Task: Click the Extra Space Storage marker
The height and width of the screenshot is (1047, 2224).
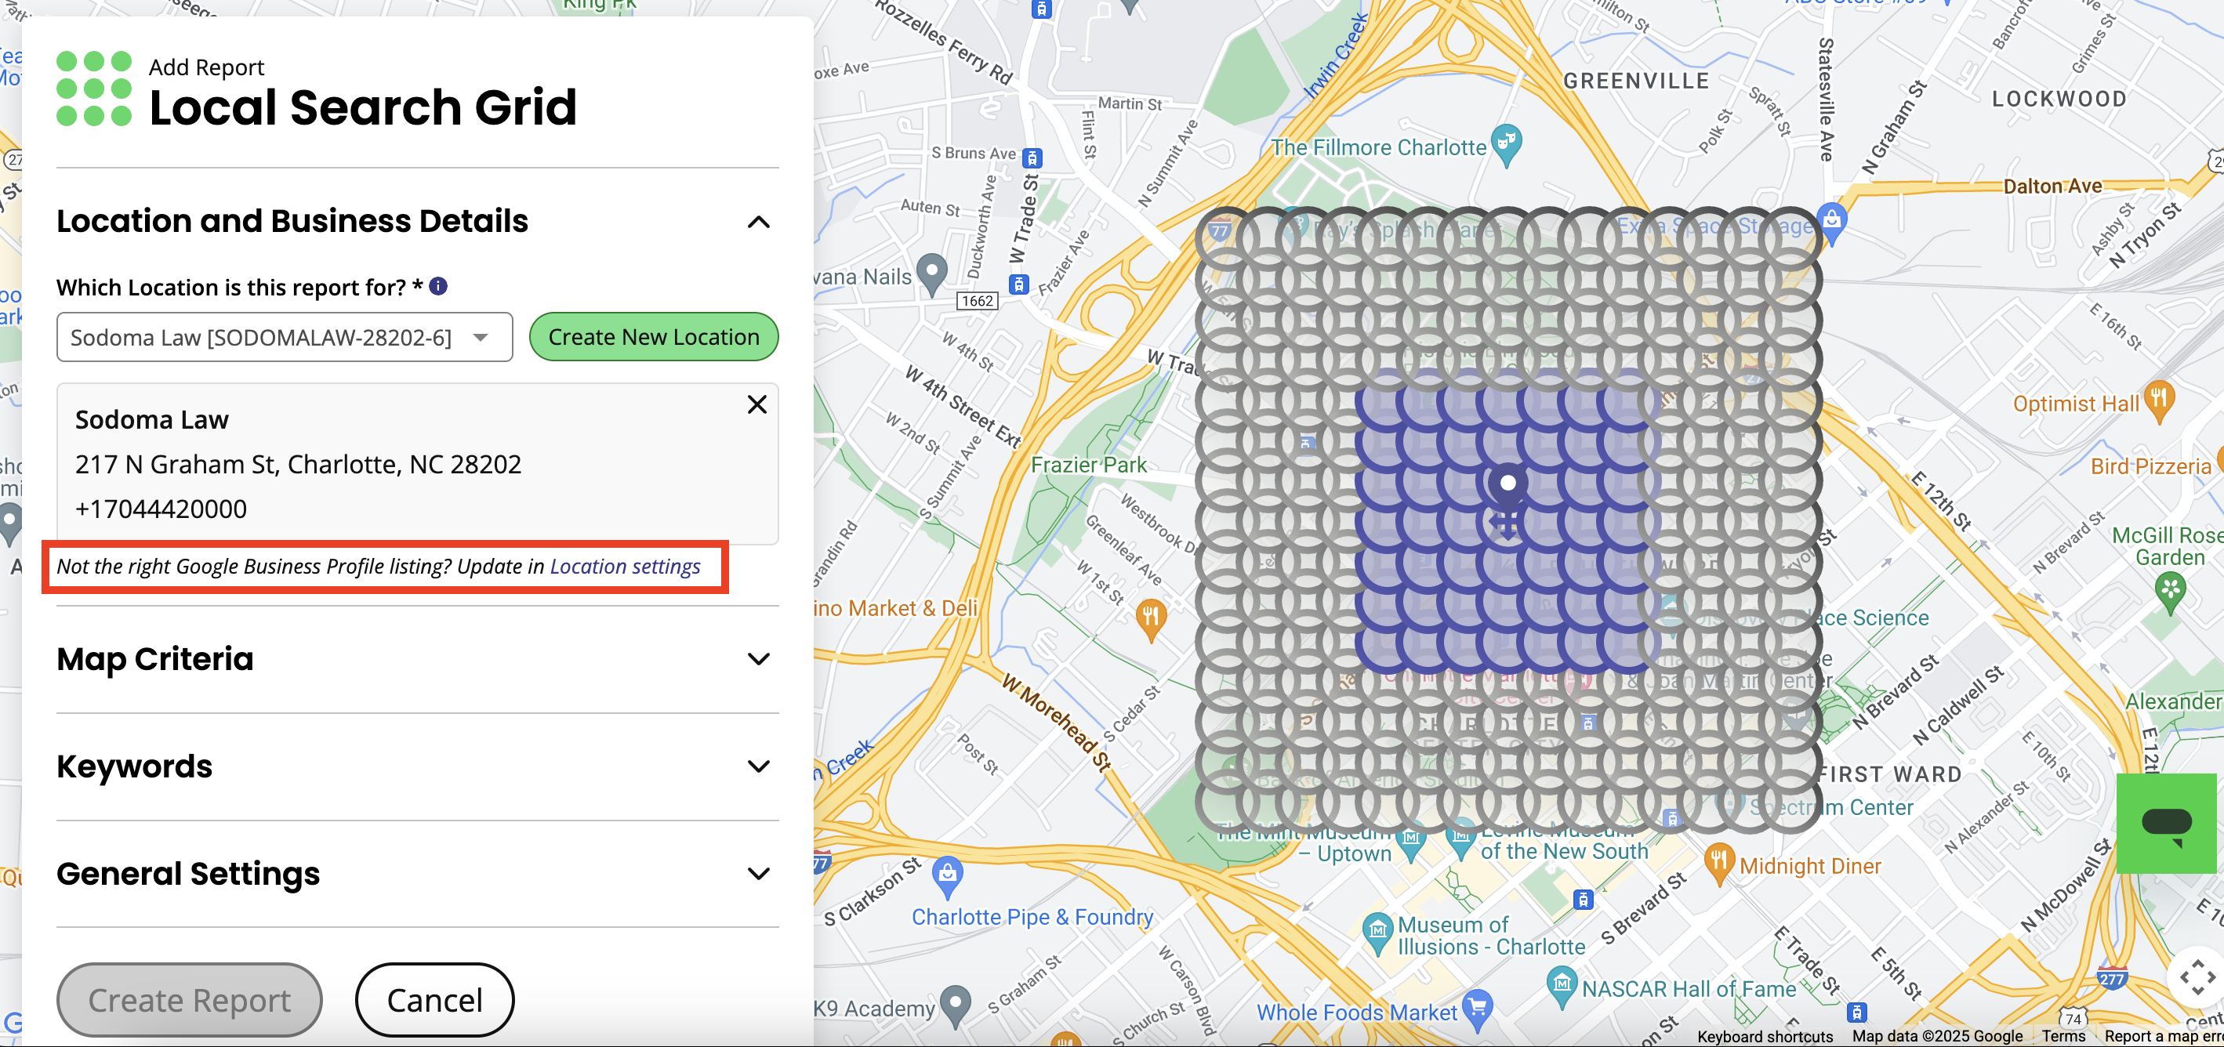Action: 1832,223
